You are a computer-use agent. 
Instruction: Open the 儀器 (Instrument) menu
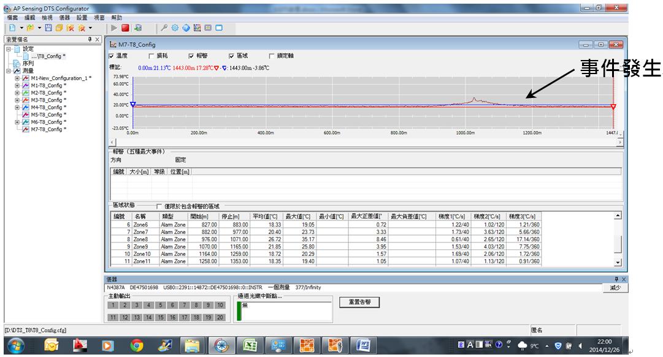click(64, 18)
